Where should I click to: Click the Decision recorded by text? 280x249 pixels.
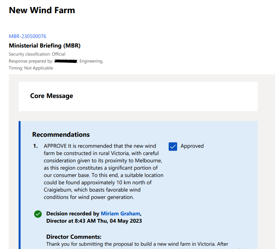[73, 214]
